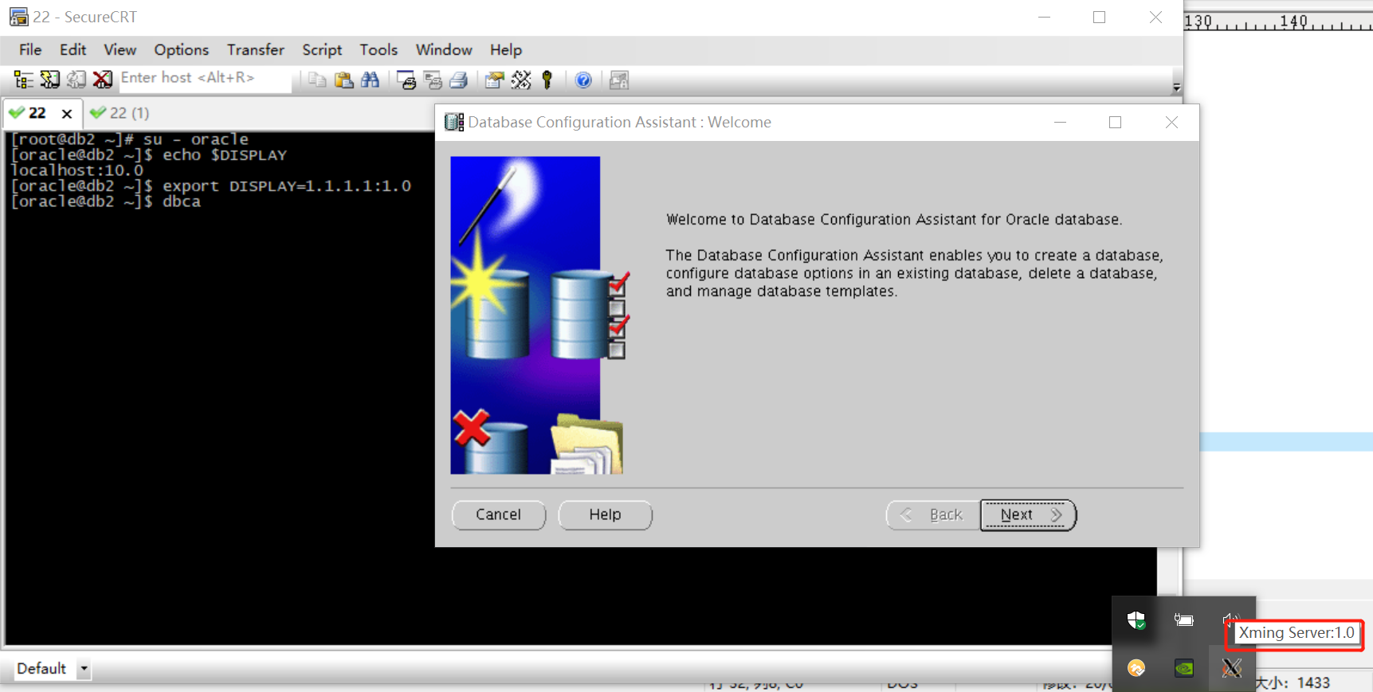Open the Edit menu

73,49
